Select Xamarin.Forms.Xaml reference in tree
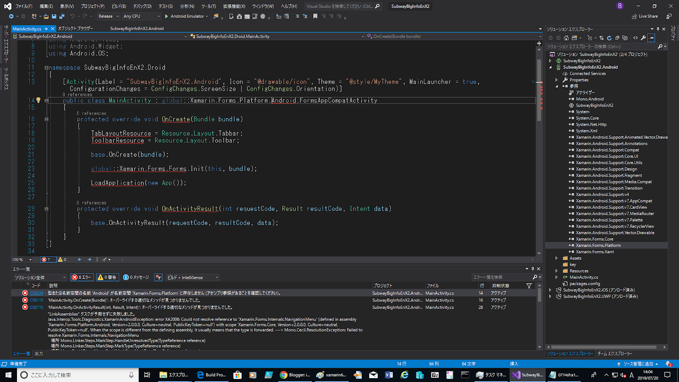Screen dimensions: 679x382 (595, 252)
